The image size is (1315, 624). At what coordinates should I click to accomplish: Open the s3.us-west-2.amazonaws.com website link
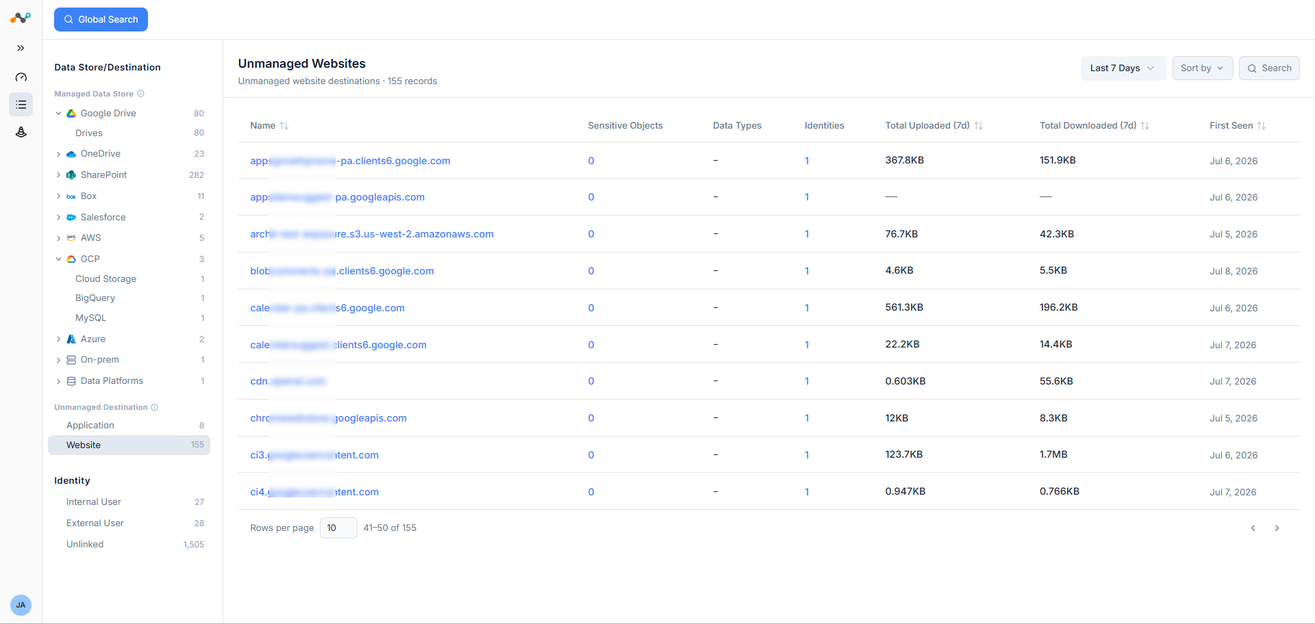(x=372, y=234)
